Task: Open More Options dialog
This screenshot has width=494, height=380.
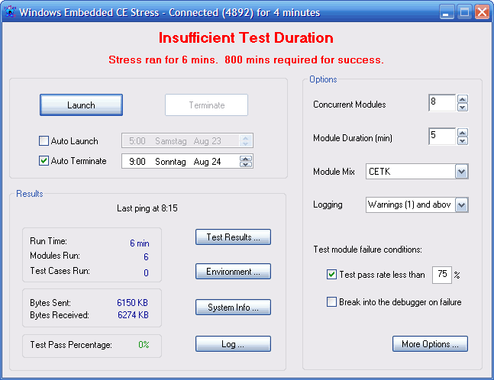Action: 430,344
